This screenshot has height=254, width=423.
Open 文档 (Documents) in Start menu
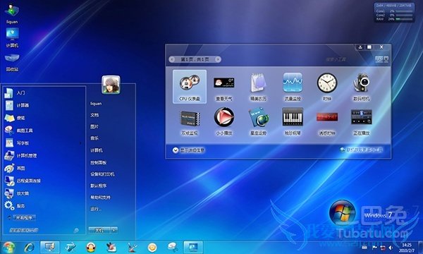coord(94,115)
